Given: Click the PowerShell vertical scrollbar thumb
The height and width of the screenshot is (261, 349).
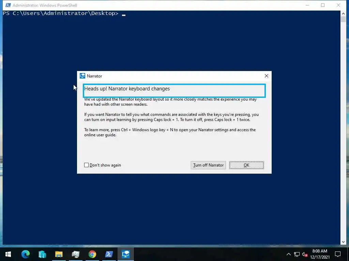Looking at the screenshot, I should point(343,19).
